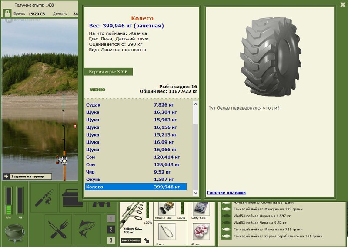Viewport: 348px width, 247px height.
Task: Click the green padlock icon beside the time
Action: point(7,13)
